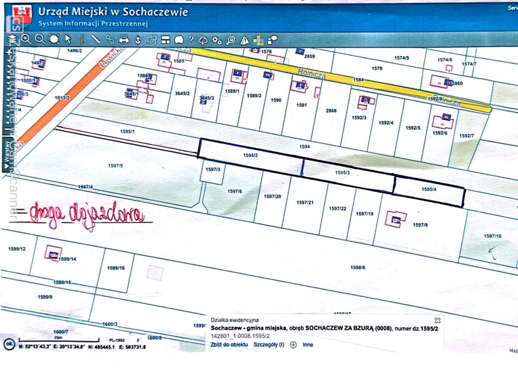Open the map search magnifier tool

(x=231, y=40)
